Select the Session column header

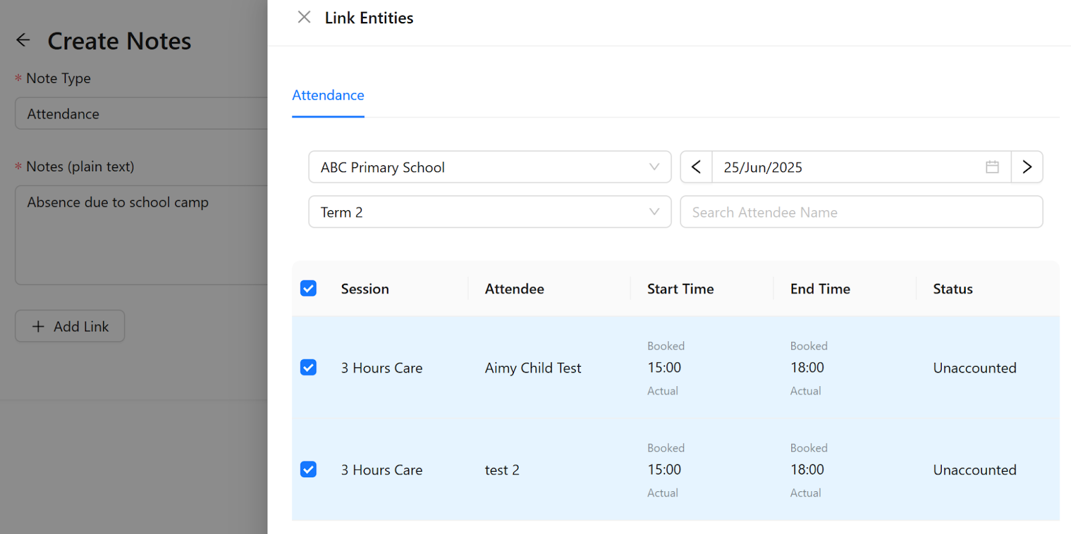pos(365,289)
